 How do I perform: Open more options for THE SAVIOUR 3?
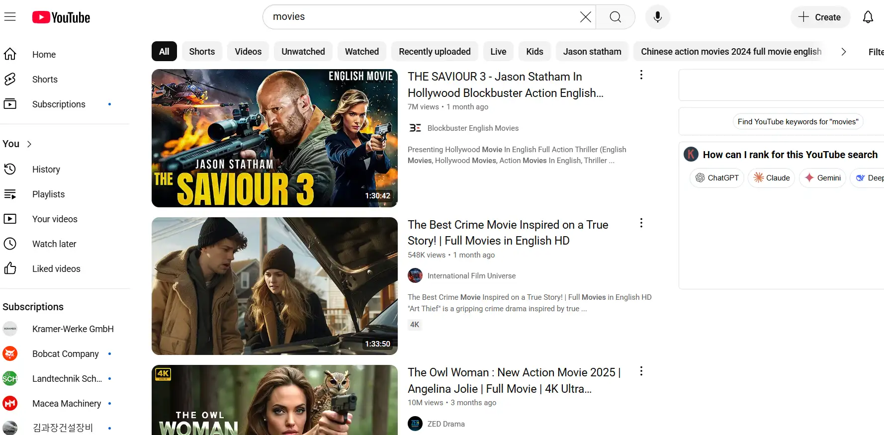pyautogui.click(x=641, y=75)
